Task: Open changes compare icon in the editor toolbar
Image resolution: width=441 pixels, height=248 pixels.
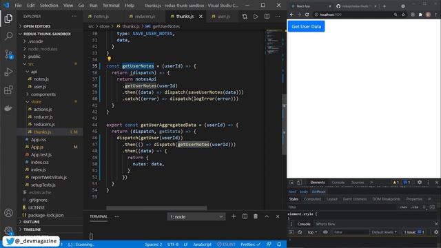Action: pyautogui.click(x=245, y=17)
